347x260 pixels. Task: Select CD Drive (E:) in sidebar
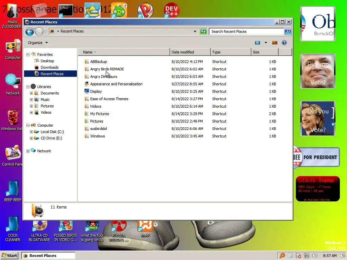click(51, 138)
